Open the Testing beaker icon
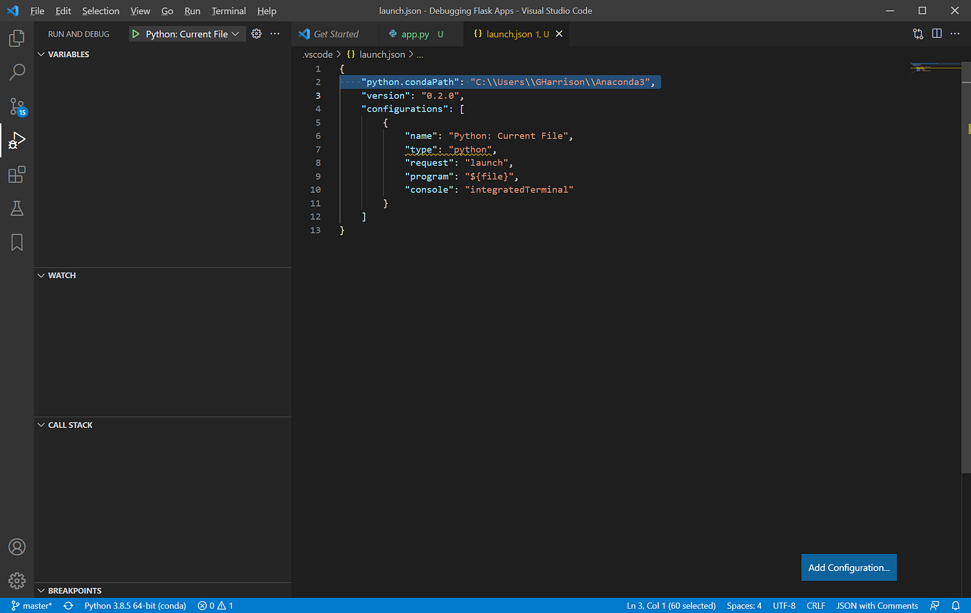The width and height of the screenshot is (971, 613). click(x=17, y=208)
